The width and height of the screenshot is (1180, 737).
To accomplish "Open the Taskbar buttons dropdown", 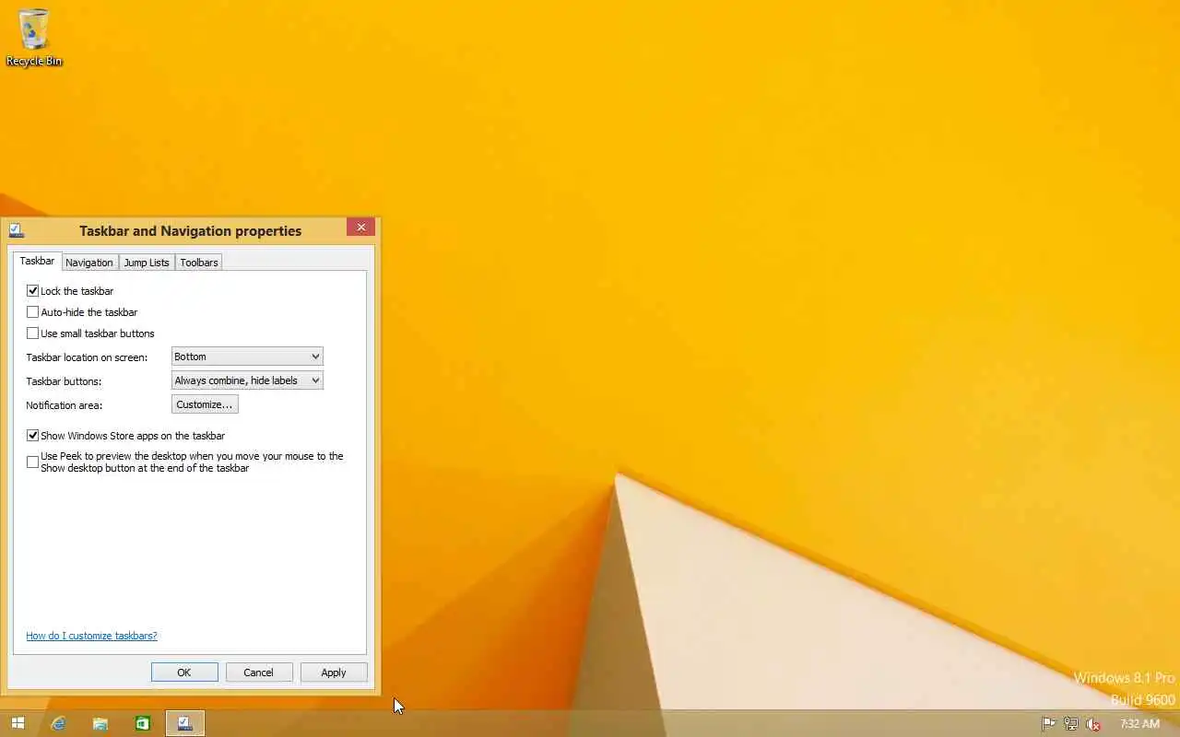I will pyautogui.click(x=247, y=380).
